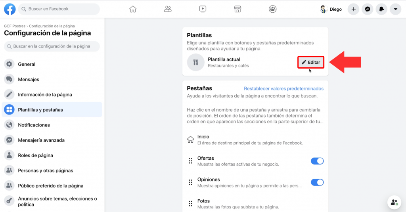
Task: Open the Friends icon in top bar
Action: [168, 9]
